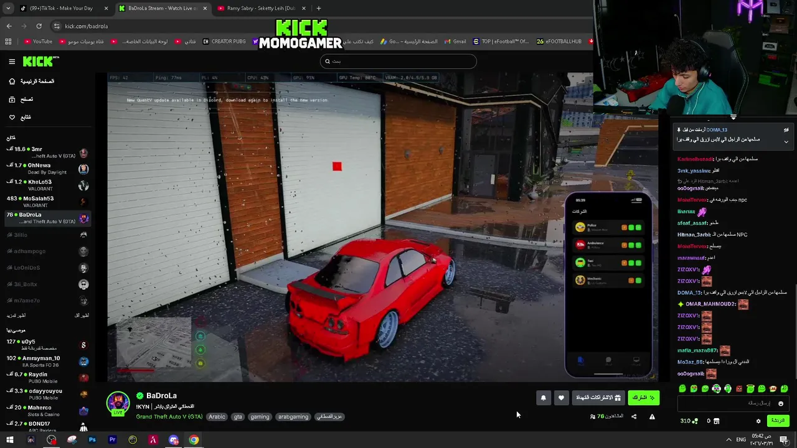Screen dimensions: 797x448
Task: Open MoSalah53 channel in sidebar
Action: point(47,202)
